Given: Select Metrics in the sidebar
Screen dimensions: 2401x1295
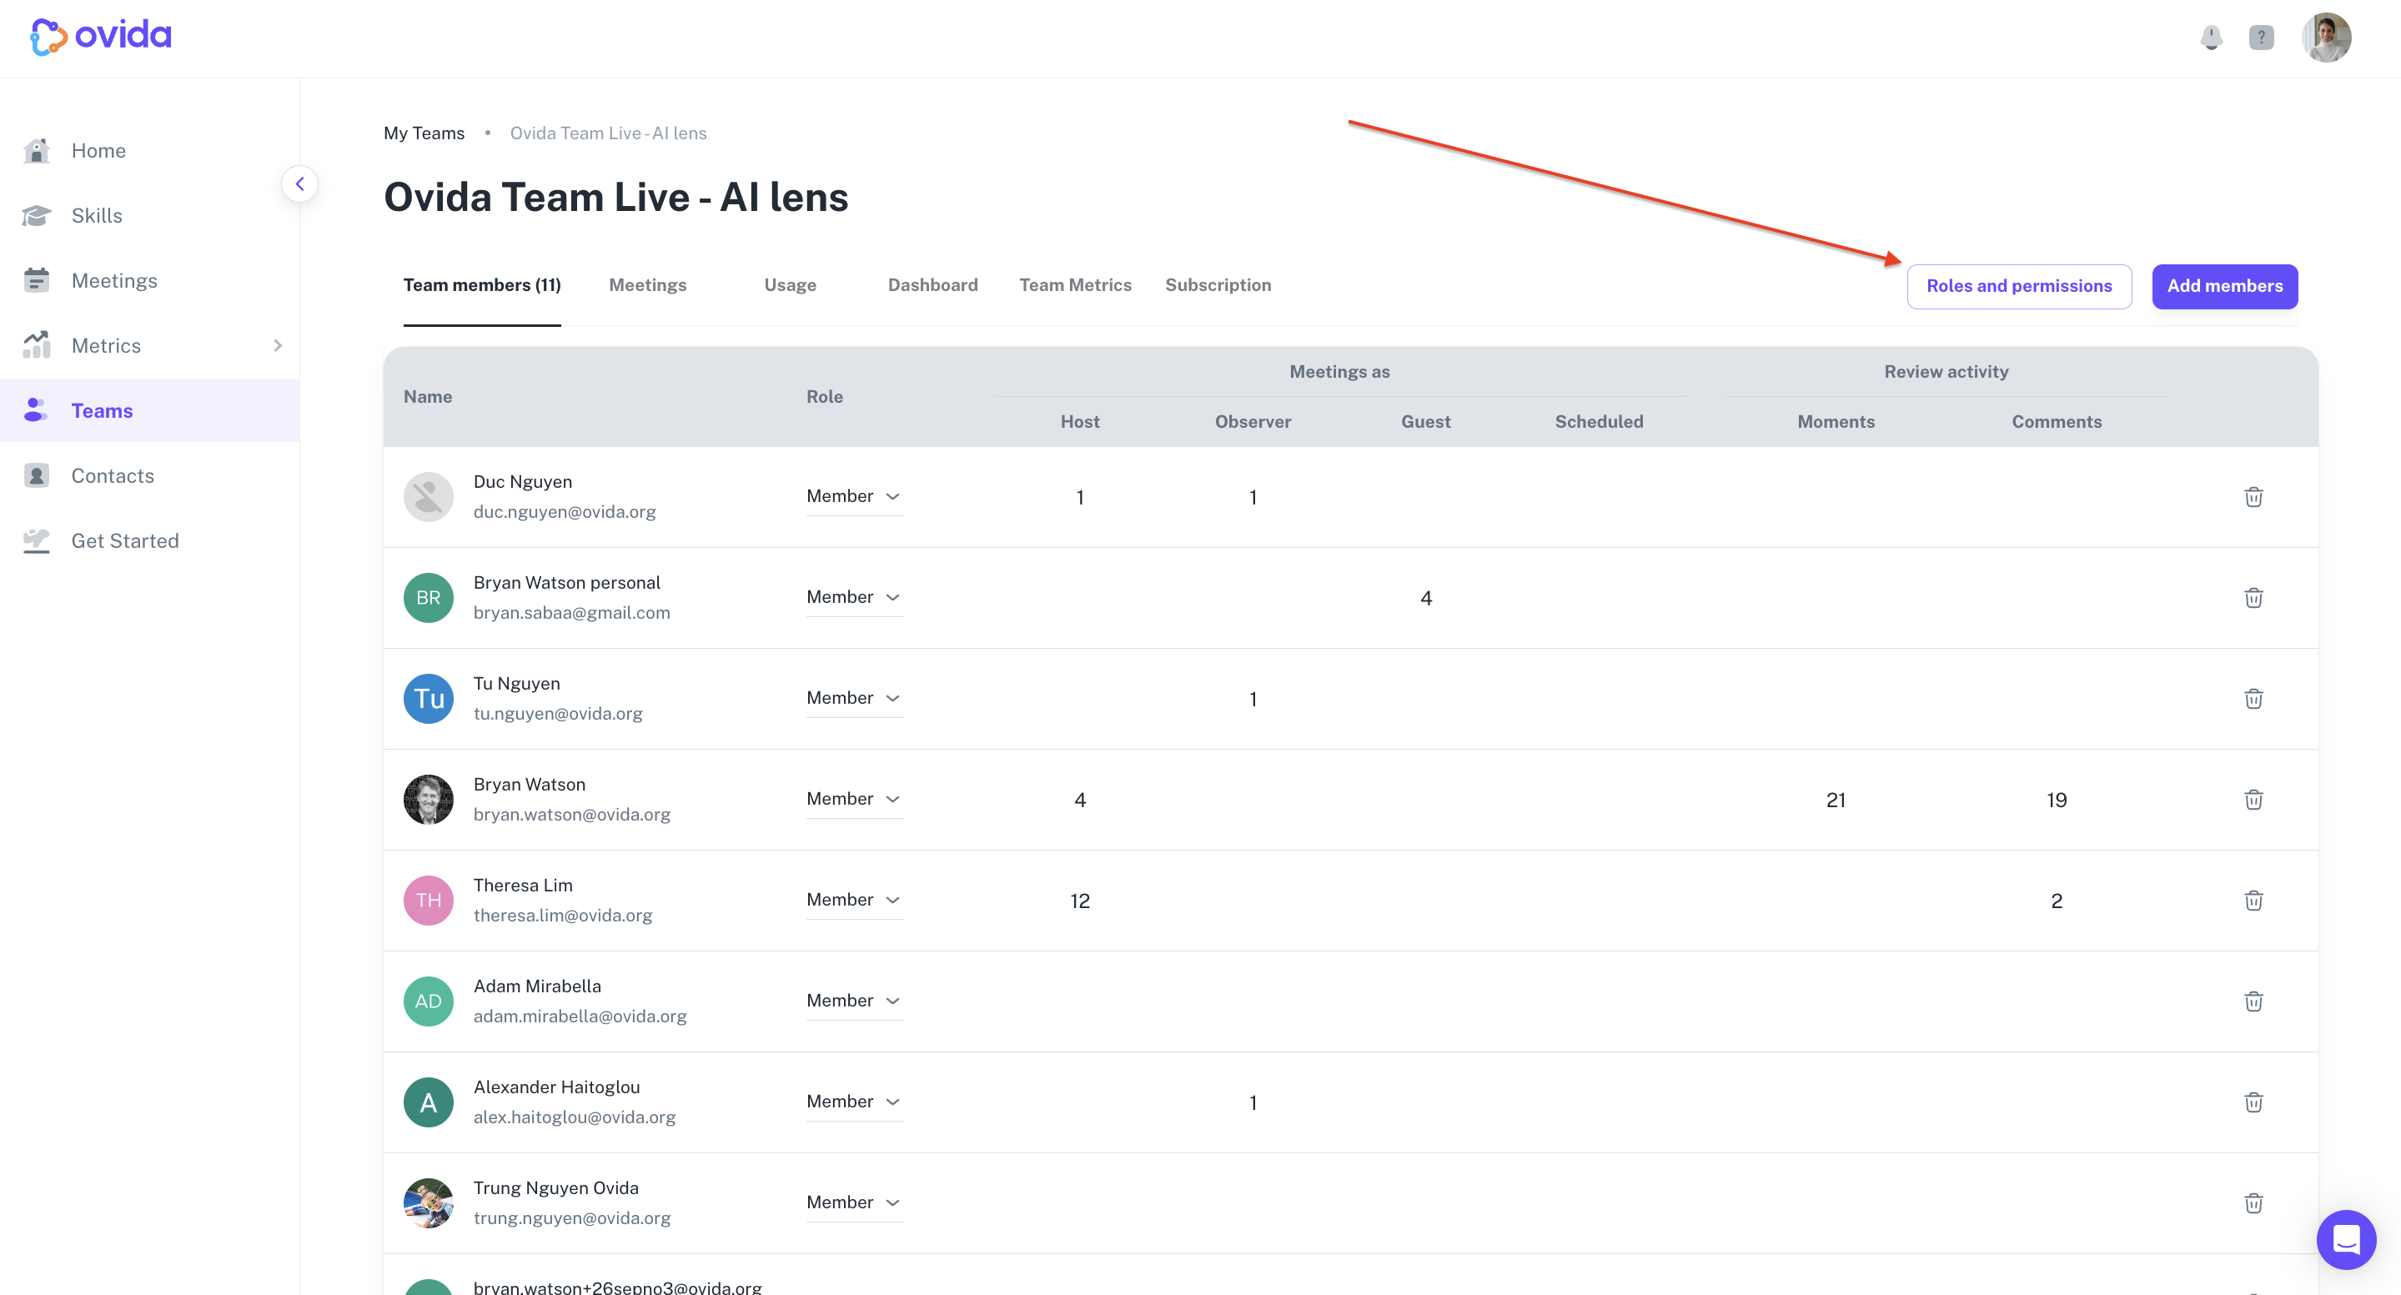Looking at the screenshot, I should 106,346.
